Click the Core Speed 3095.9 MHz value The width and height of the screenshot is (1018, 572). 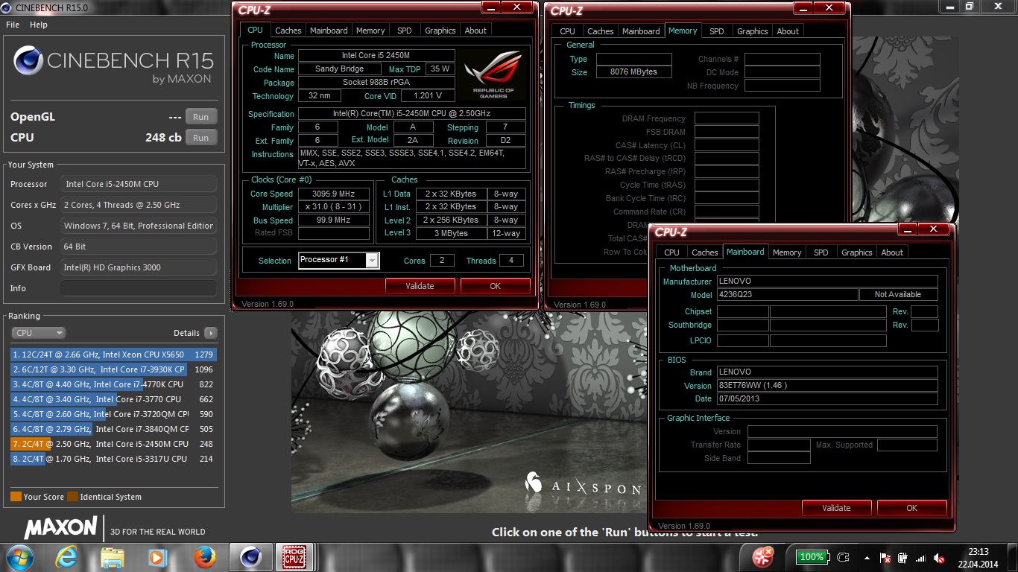pos(334,194)
